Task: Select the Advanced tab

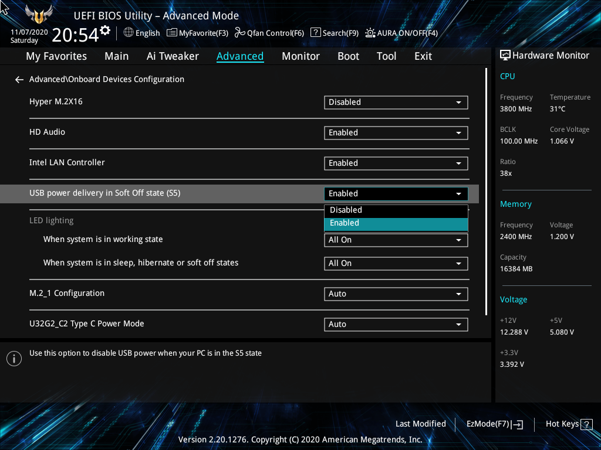Action: pyautogui.click(x=240, y=56)
